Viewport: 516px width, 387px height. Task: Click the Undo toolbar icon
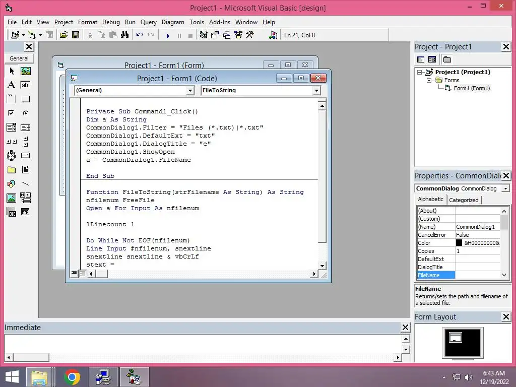[x=140, y=35]
